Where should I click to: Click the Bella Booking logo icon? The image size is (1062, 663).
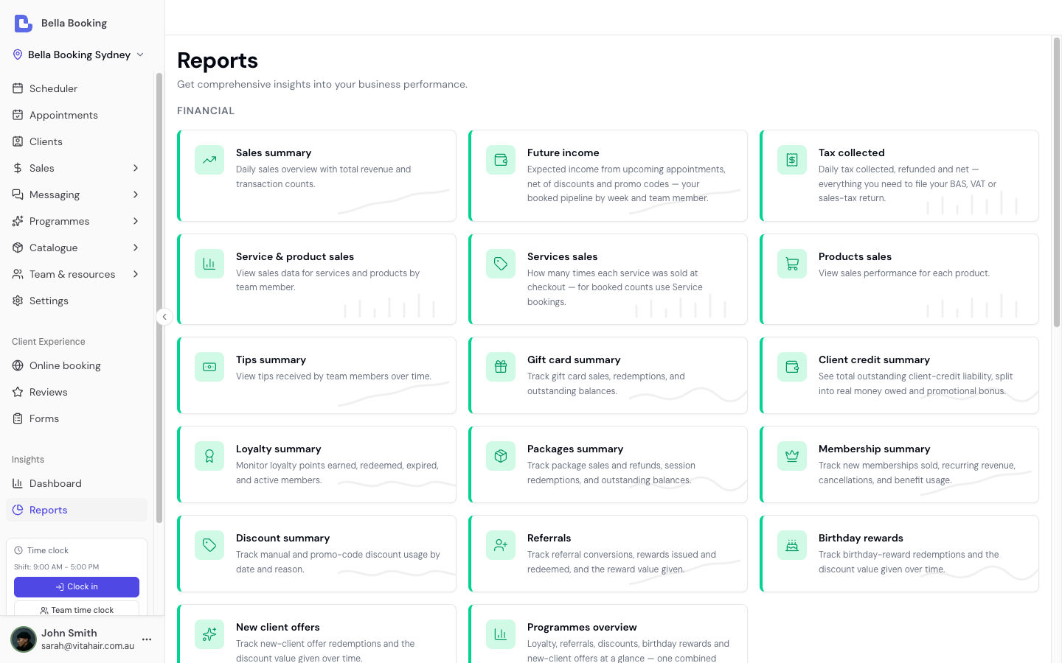click(24, 23)
